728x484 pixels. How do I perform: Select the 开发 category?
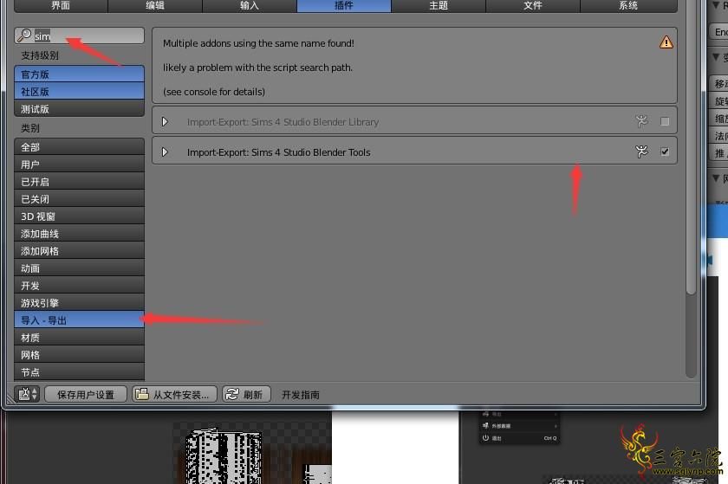[x=80, y=286]
